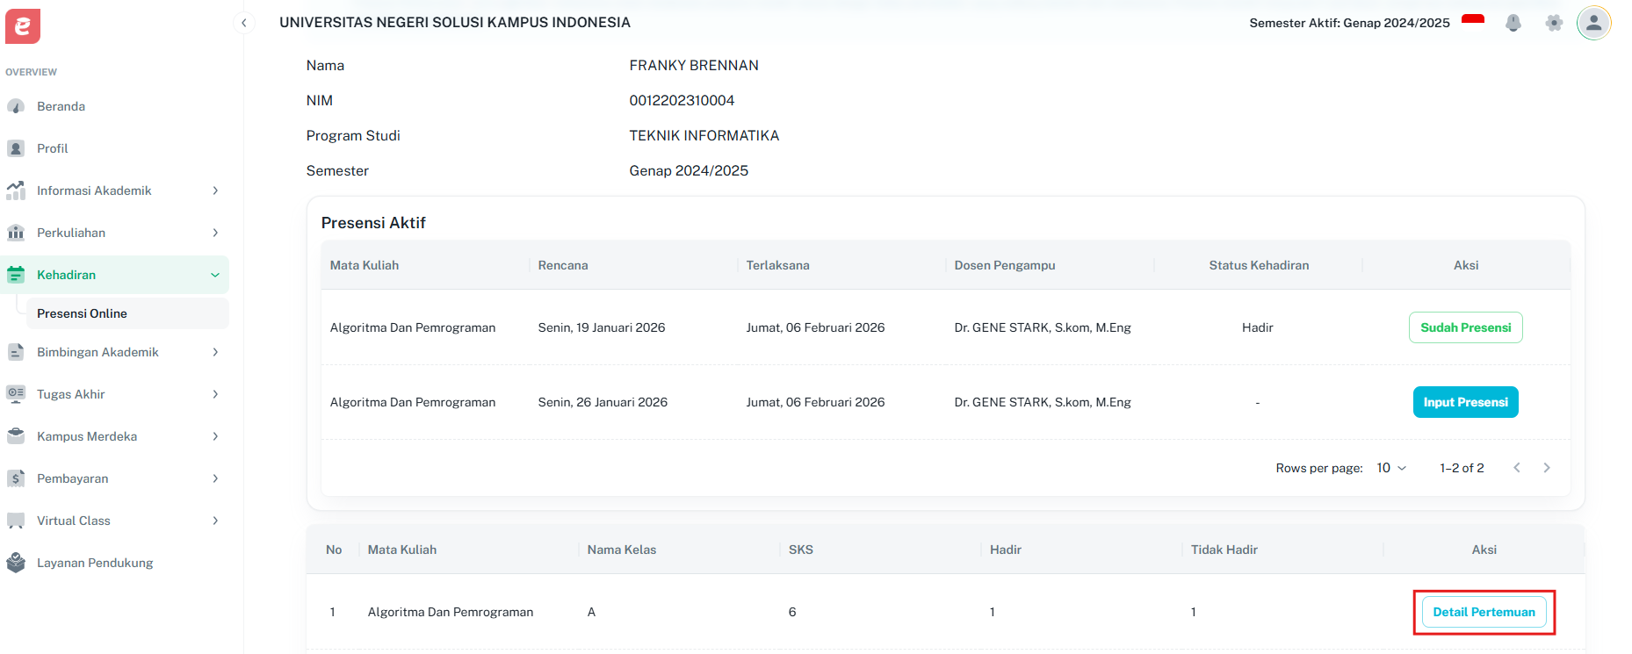Expand Perkuliahan submenu chevron
Screen dimensions: 1632x654
point(215,233)
